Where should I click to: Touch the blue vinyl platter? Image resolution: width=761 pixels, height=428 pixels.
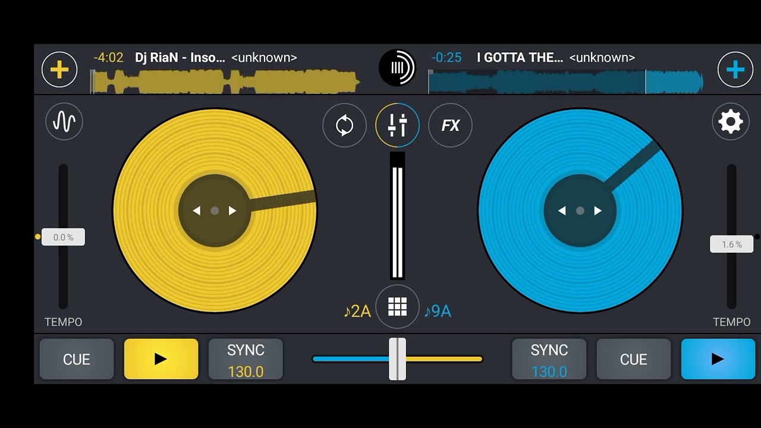click(580, 210)
